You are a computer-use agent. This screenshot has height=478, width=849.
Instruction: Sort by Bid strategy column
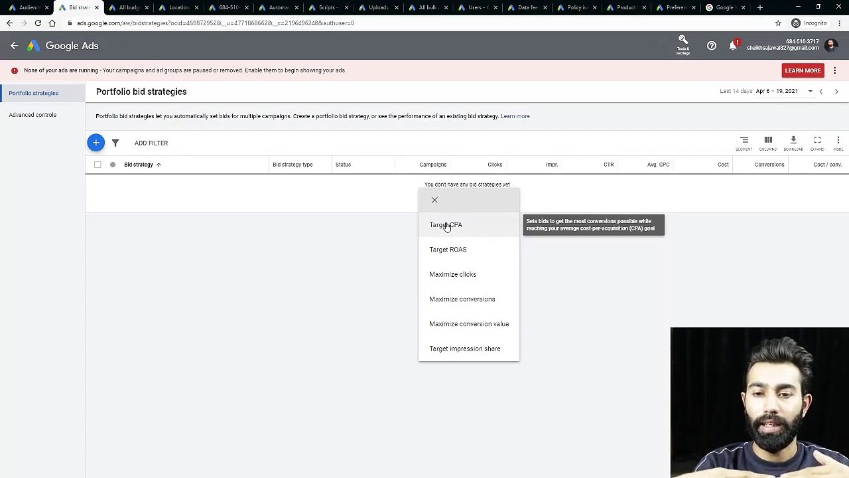click(139, 165)
